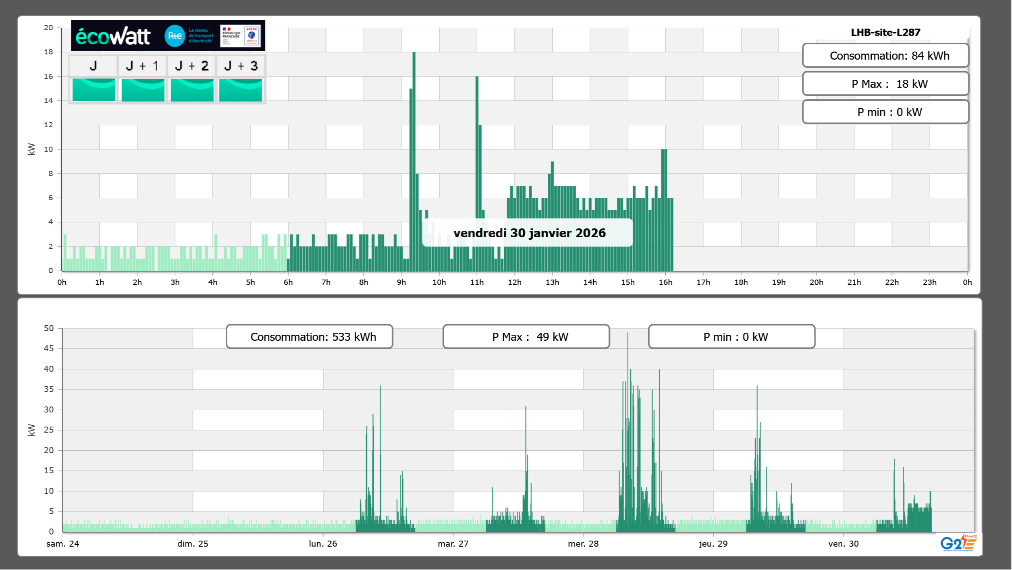This screenshot has width=1012, height=570.
Task: Click the P Max : 49 kW box
Action: pos(526,336)
